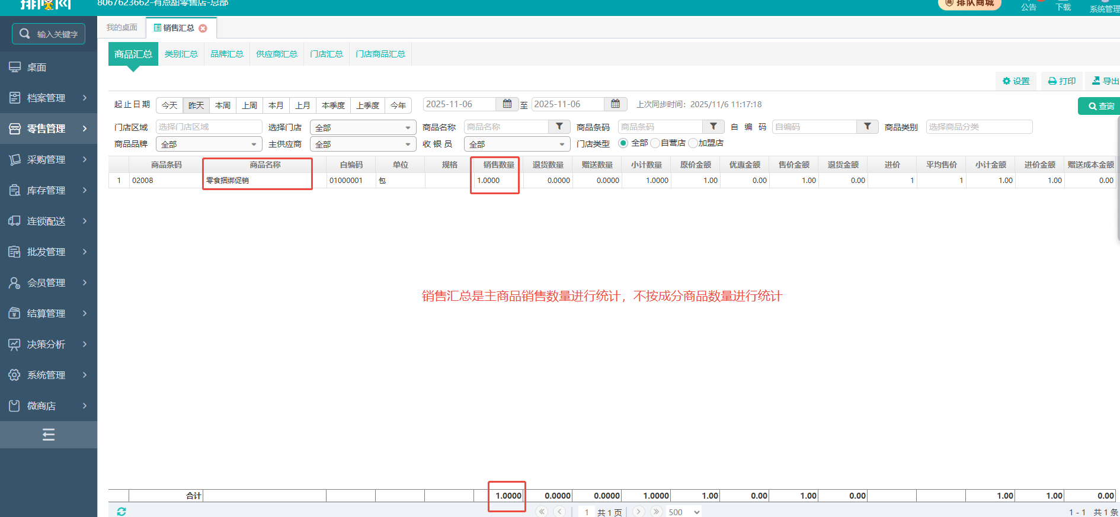The width and height of the screenshot is (1120, 517).
Task: Click the start date calendar icon
Action: (507, 104)
